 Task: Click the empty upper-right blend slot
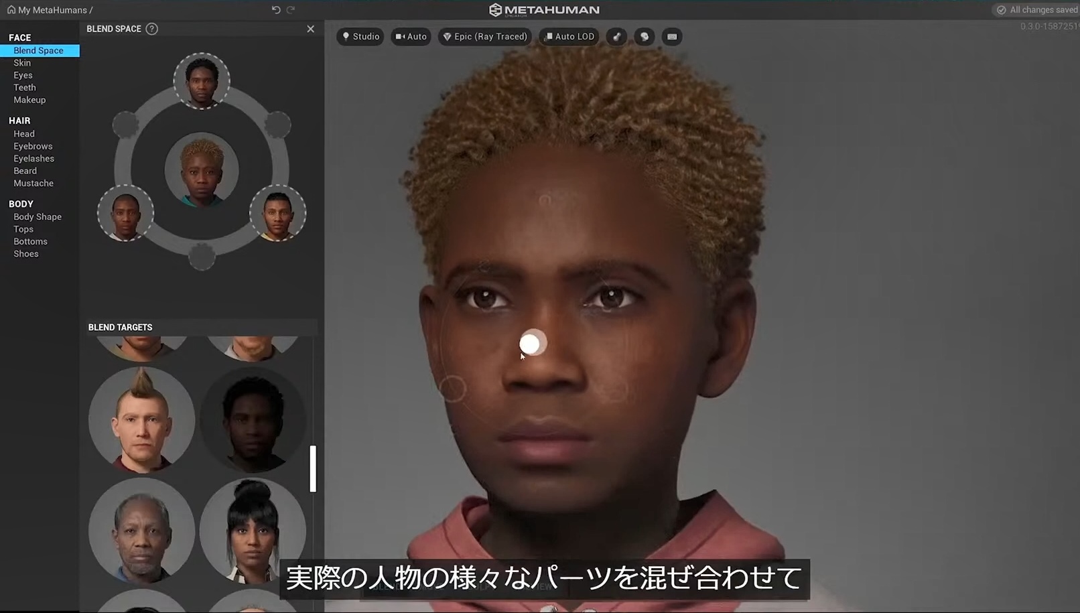[277, 125]
